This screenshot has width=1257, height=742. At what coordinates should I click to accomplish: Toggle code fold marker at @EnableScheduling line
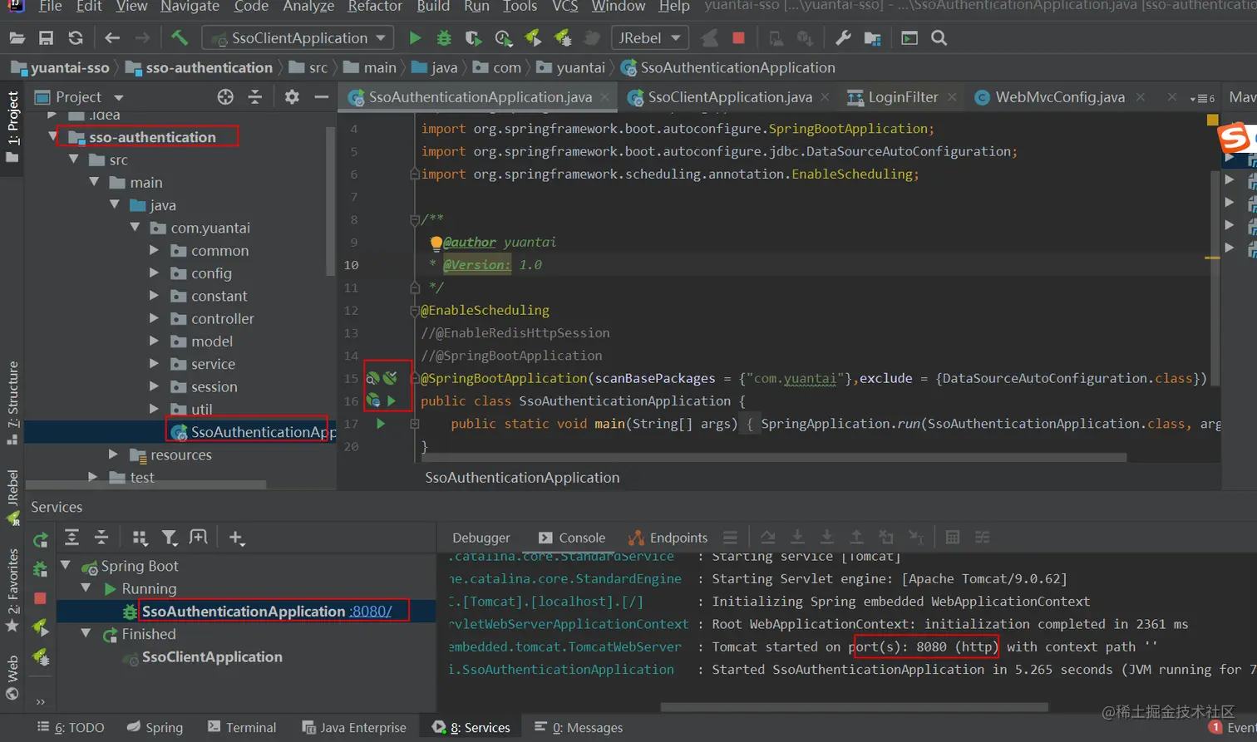414,311
